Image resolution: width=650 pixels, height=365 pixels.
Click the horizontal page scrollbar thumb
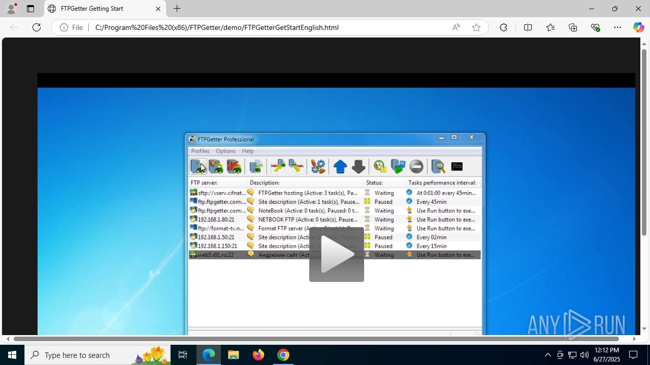(316, 339)
